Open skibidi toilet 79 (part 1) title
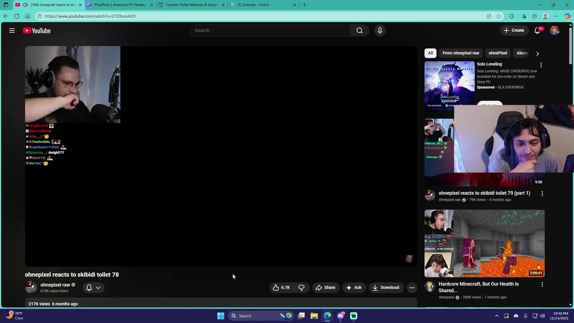This screenshot has width=574, height=323. coord(484,193)
